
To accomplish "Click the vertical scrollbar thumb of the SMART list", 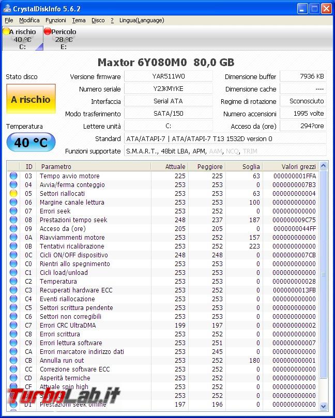I will (x=323, y=274).
